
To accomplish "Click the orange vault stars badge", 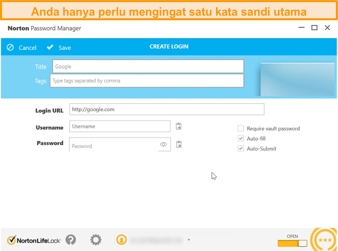I will (x=324, y=240).
